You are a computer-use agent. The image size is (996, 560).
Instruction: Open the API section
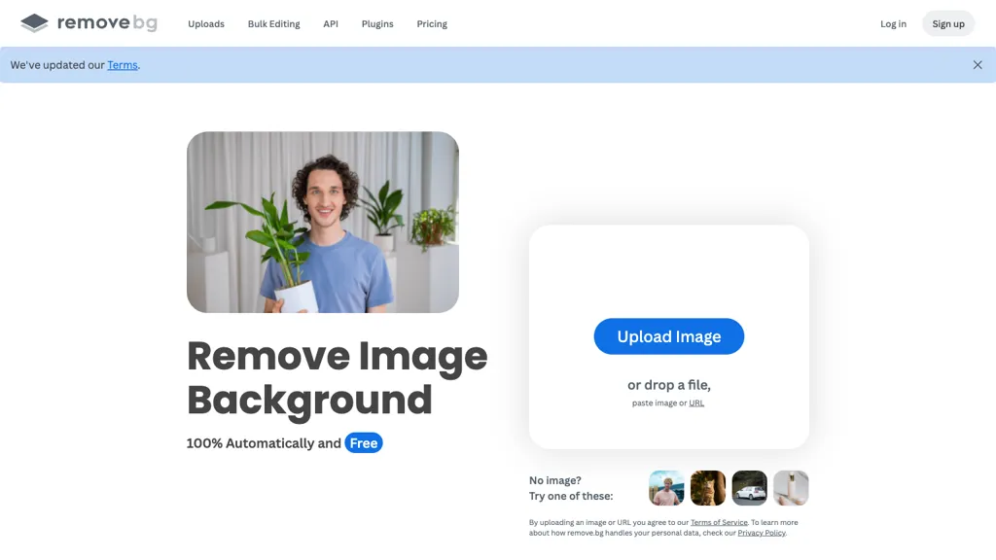330,23
